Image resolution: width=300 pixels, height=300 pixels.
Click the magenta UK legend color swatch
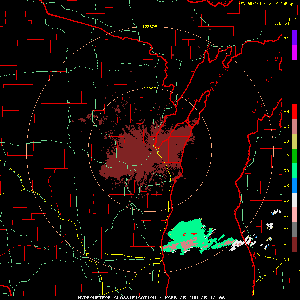tap(294, 52)
